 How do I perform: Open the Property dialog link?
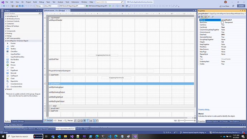point(204,109)
